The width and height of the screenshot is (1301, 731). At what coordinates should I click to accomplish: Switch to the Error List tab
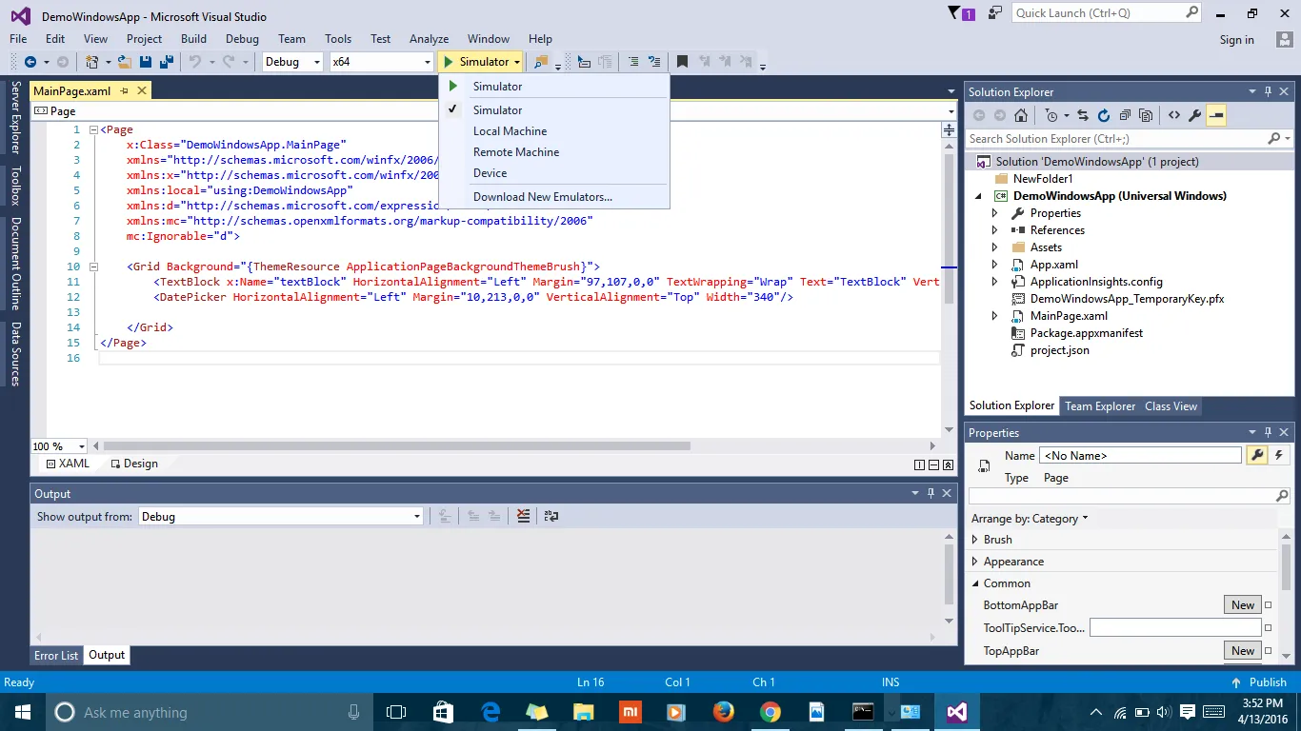(56, 655)
